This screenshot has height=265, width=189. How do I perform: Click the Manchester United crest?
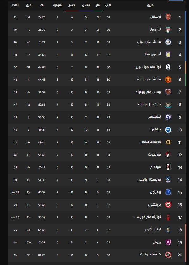(168, 79)
